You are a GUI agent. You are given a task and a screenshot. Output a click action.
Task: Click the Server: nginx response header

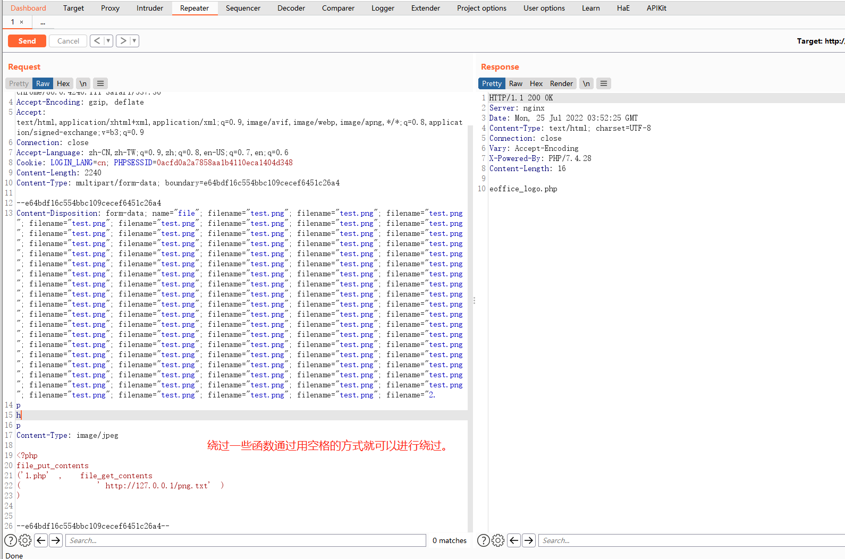coord(517,108)
